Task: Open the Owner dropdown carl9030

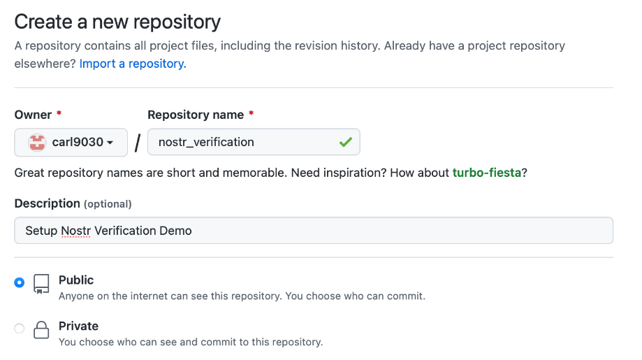Action: [71, 143]
